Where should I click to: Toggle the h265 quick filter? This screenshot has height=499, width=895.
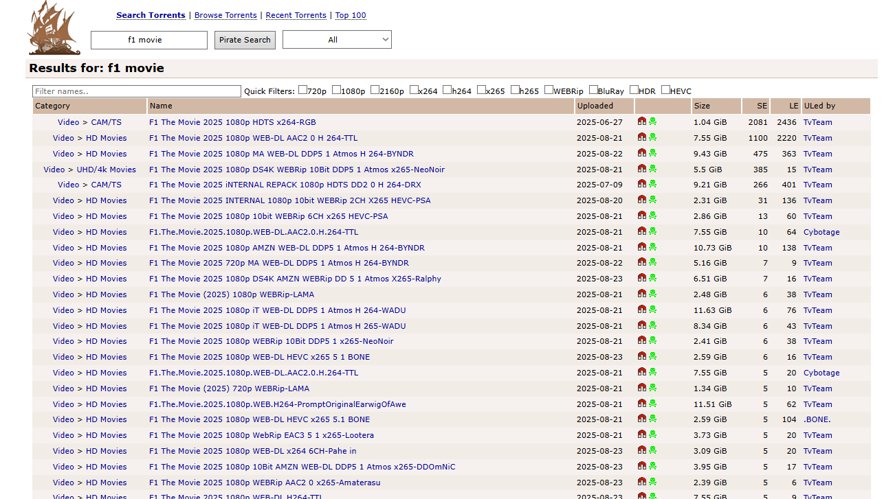click(x=515, y=90)
